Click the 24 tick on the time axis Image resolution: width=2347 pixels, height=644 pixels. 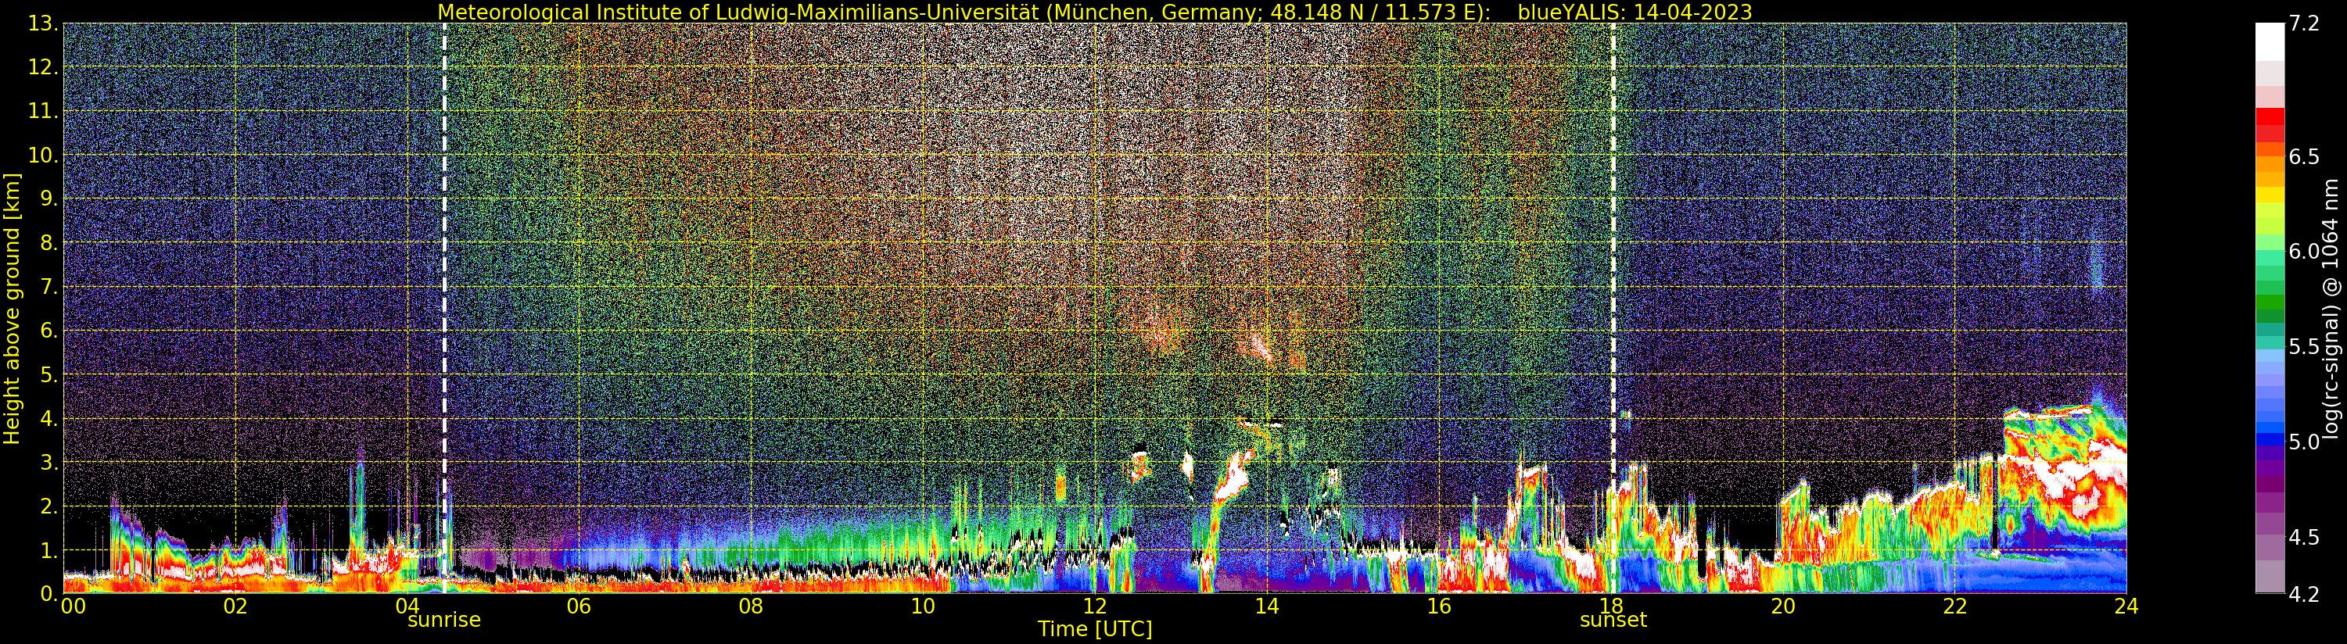[2126, 606]
